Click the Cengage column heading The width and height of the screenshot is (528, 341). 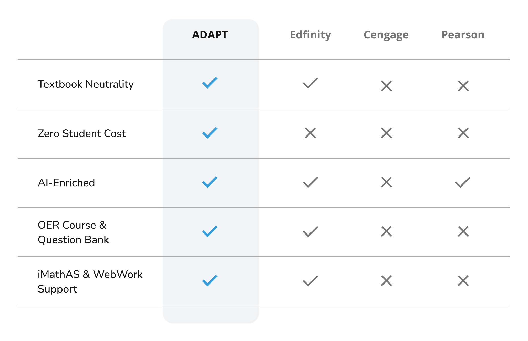pyautogui.click(x=386, y=35)
